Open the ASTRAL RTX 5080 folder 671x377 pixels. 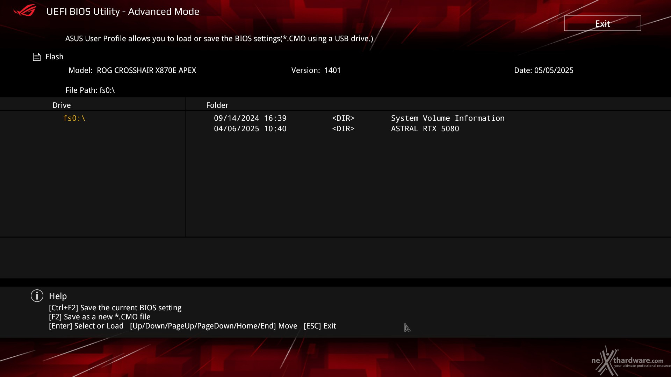point(425,129)
